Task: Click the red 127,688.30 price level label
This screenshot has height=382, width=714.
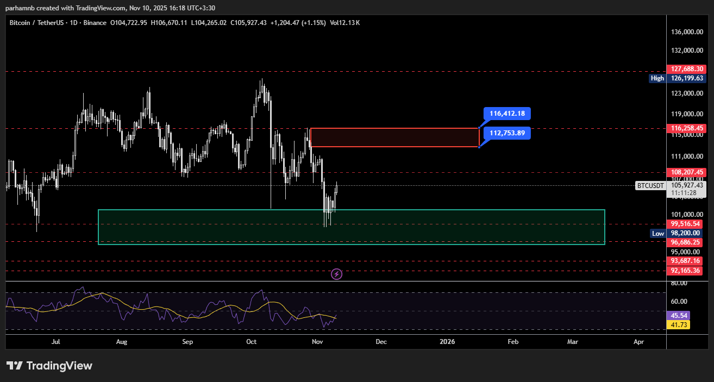Action: click(x=687, y=69)
